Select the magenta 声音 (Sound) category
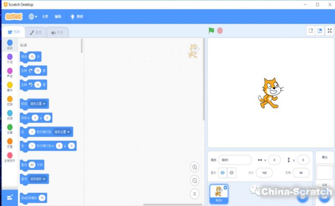The width and height of the screenshot is (335, 206). [x=10, y=73]
